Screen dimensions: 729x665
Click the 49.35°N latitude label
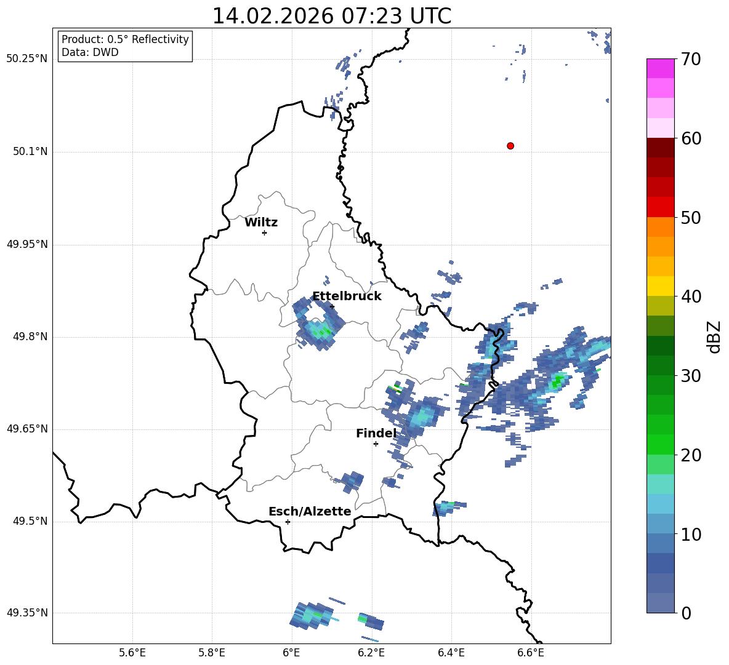pos(27,613)
